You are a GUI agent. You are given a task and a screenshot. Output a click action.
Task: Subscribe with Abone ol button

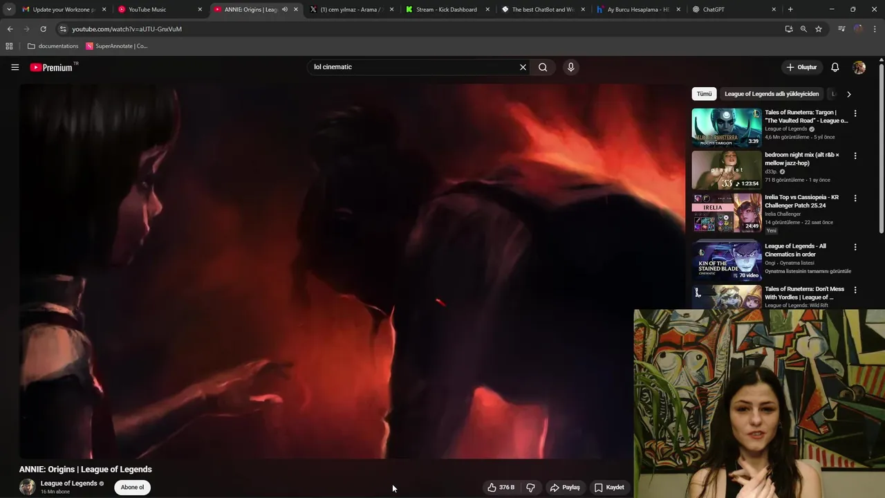132,488
